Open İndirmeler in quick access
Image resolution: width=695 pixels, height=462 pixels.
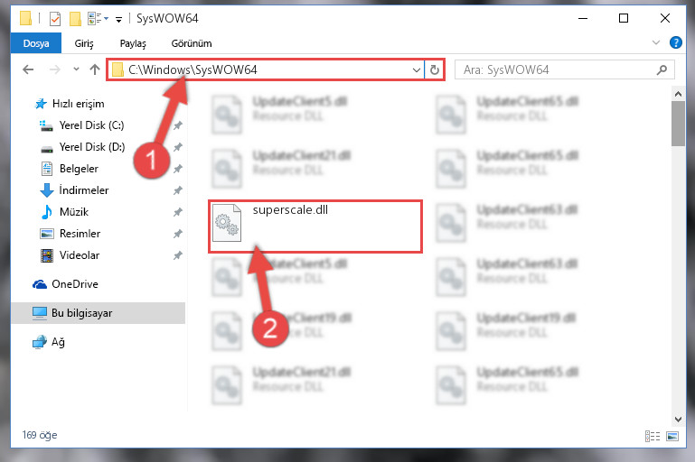(84, 190)
